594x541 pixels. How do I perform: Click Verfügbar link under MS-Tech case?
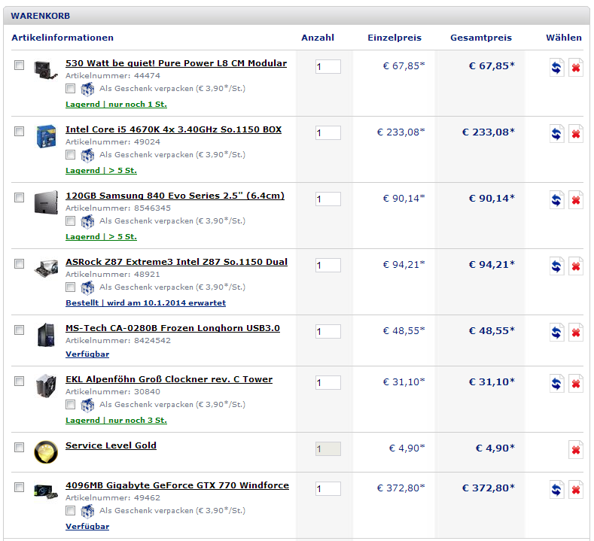coord(87,354)
